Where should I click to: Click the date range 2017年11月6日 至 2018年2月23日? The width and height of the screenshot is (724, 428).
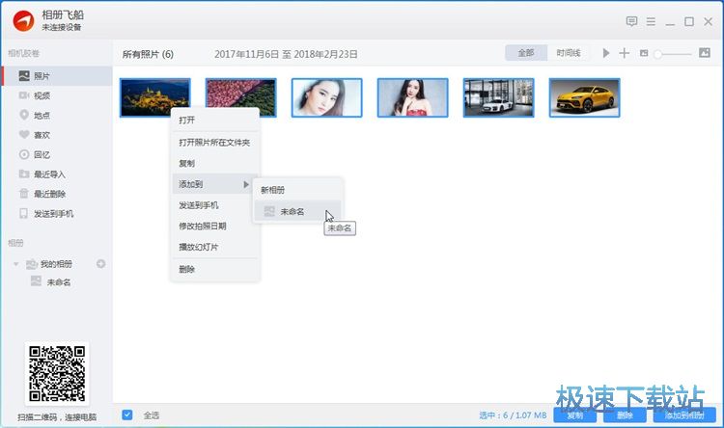286,54
